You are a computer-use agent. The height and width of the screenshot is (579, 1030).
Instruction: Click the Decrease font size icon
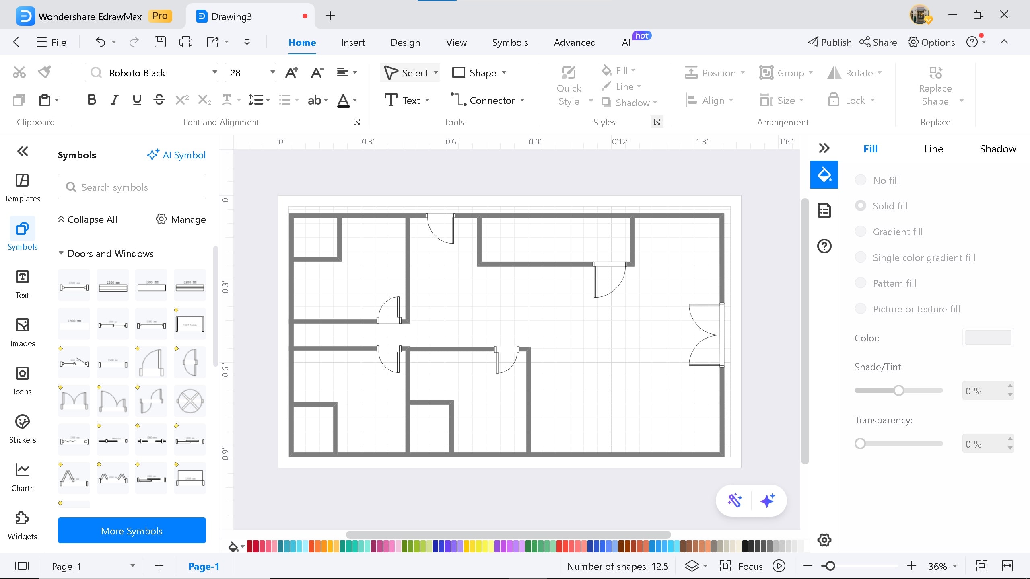317,73
